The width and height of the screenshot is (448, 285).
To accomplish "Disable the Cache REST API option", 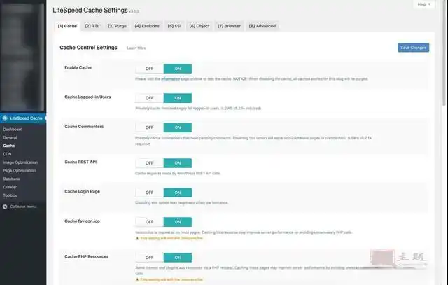I will 149,162.
